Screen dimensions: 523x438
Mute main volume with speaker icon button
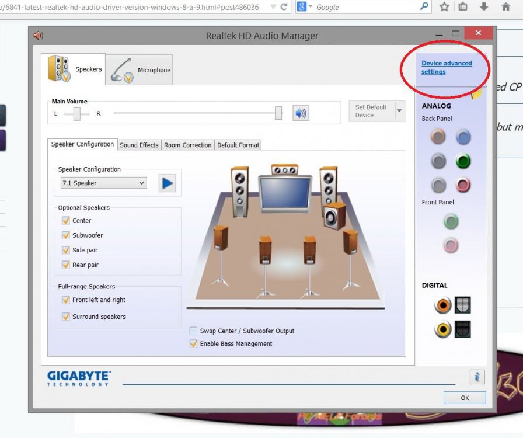coord(301,113)
